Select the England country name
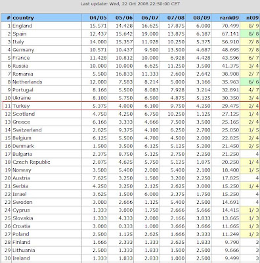 click(22, 26)
